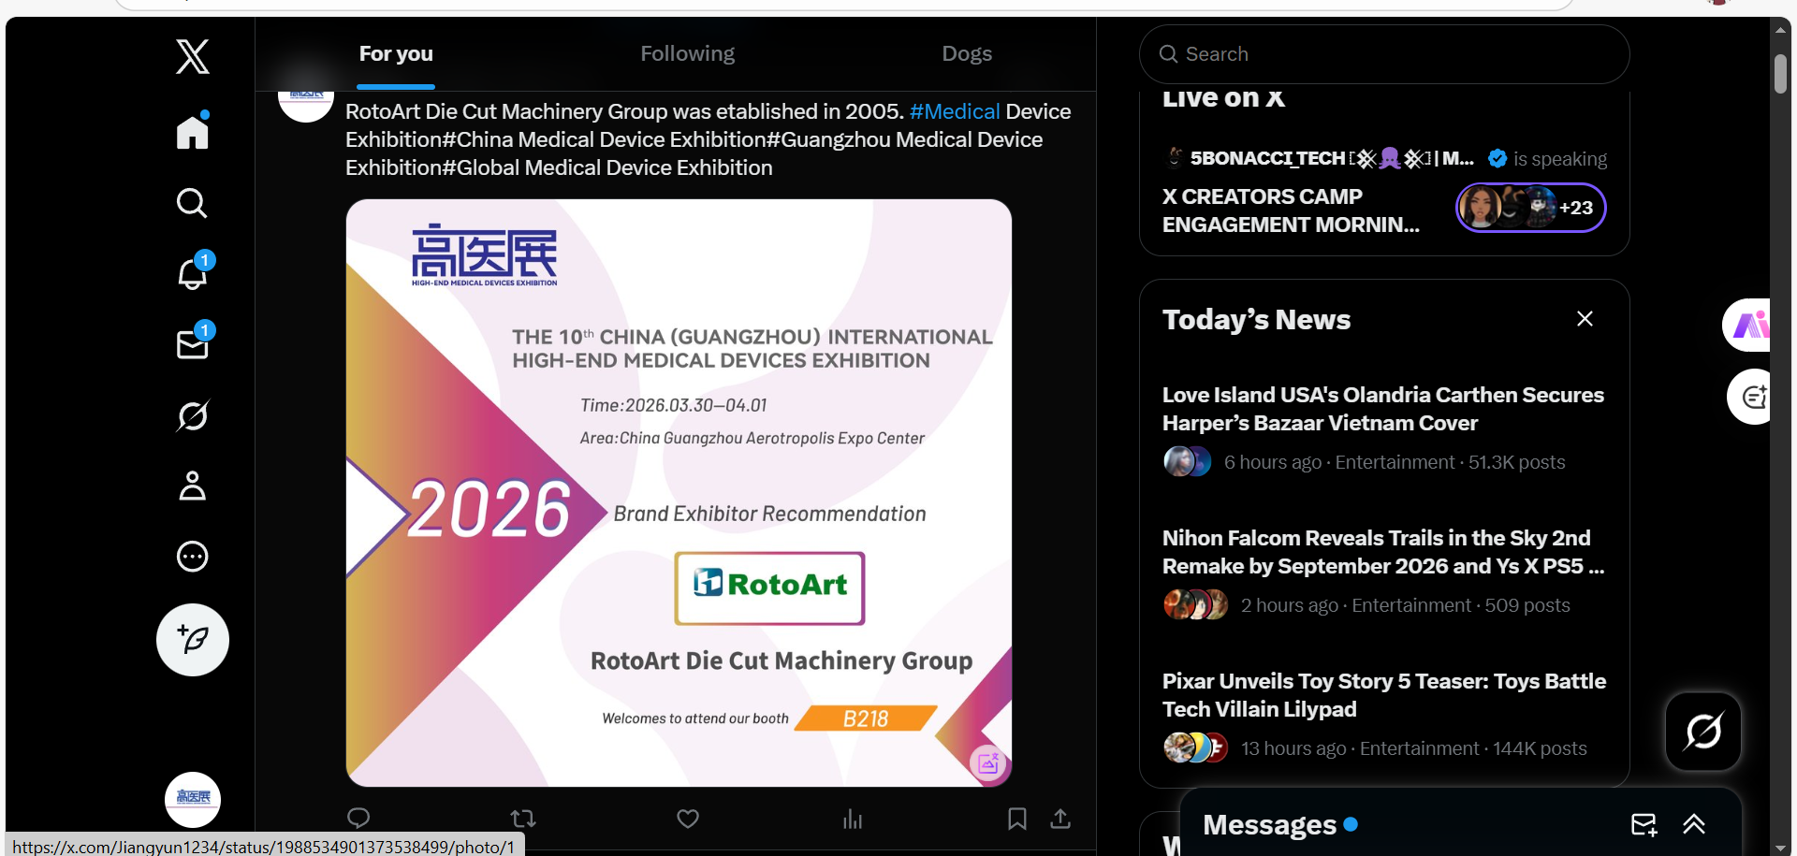Open account switcher avatar at bottom left
This screenshot has width=1797, height=856.
(x=193, y=799)
